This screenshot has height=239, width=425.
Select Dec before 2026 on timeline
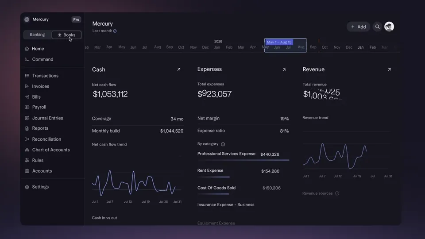tap(205, 47)
